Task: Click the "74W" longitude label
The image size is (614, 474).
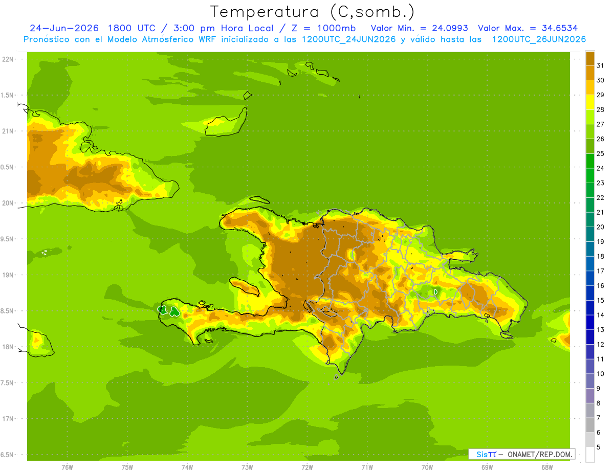Action: (187, 467)
